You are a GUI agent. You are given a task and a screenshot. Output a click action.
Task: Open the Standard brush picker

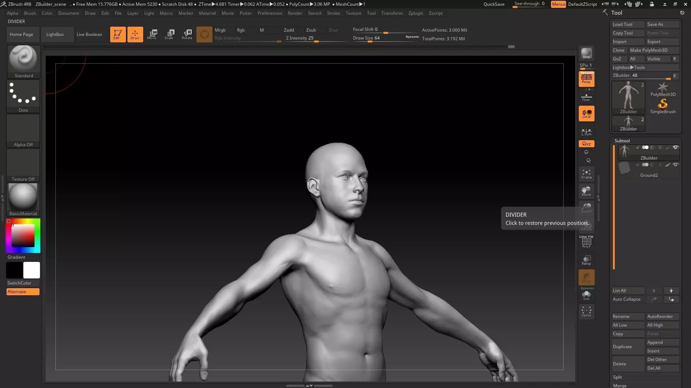click(23, 61)
